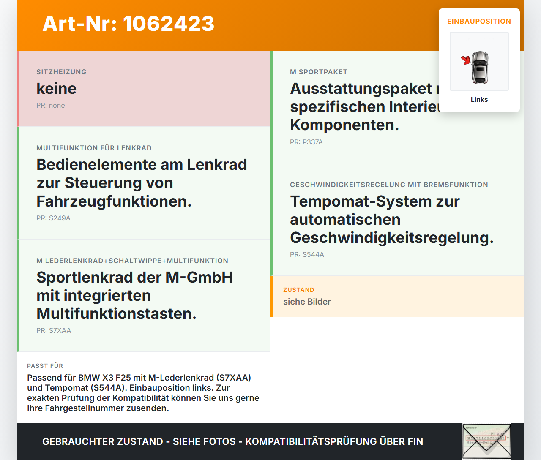Screen dimensions: 541x460
Task: Click 'Sportlenkrad der M-GmbH' description
Action: (x=134, y=295)
